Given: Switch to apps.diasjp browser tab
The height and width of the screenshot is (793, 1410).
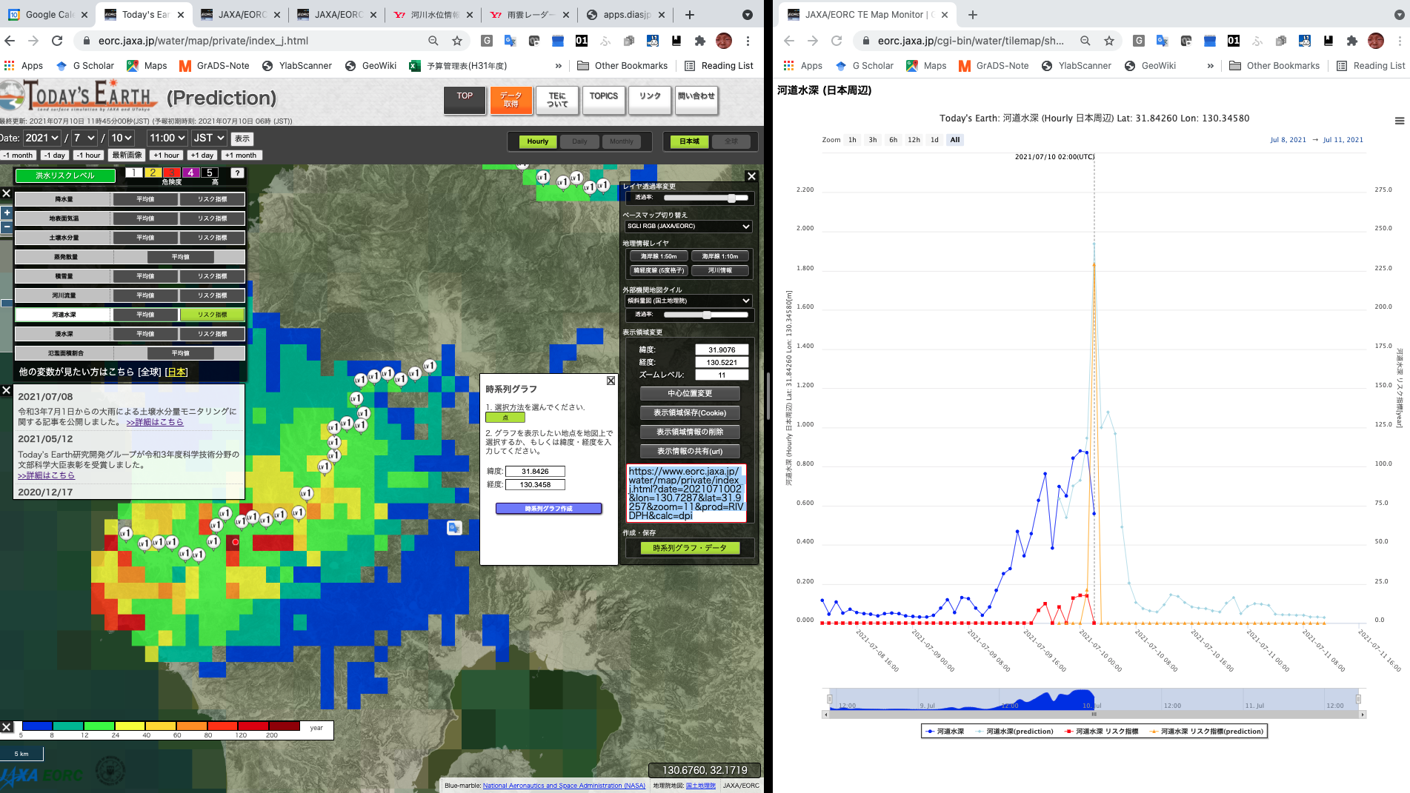Looking at the screenshot, I should coord(626,14).
